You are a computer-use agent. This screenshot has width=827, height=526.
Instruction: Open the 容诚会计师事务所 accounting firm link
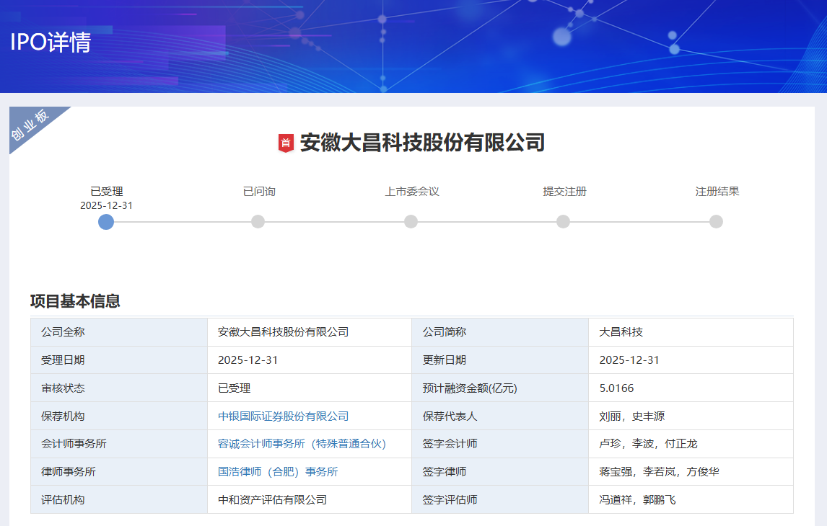point(302,444)
